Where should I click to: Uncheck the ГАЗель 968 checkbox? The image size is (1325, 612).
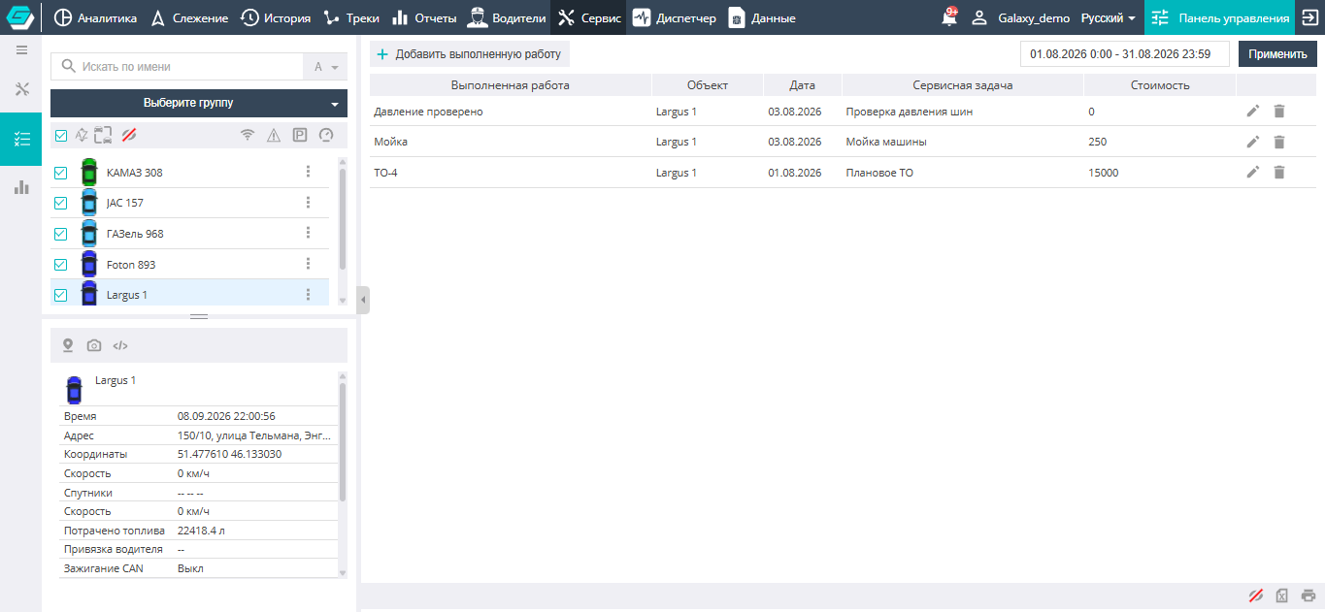[x=61, y=234]
